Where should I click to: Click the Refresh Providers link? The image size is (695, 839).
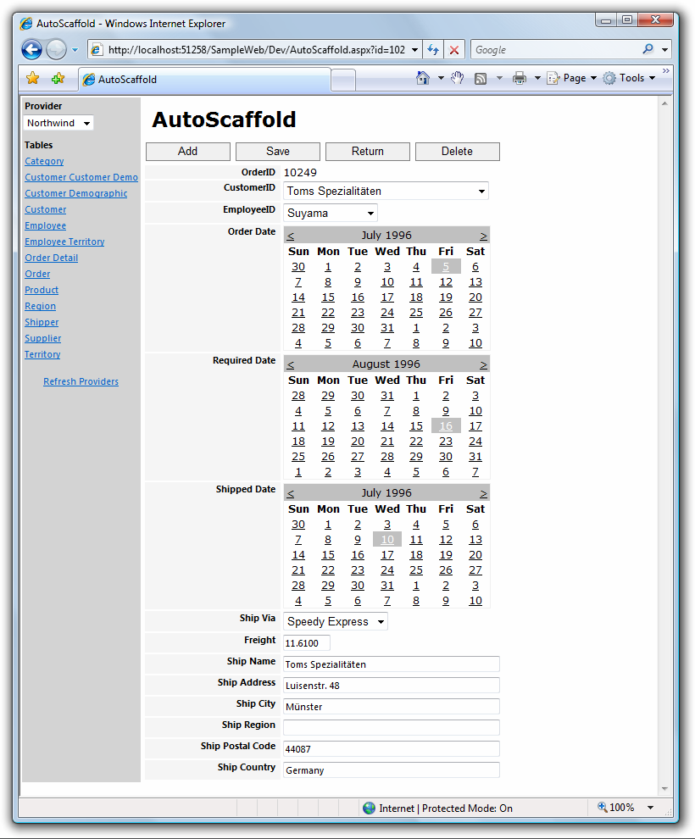click(x=81, y=381)
